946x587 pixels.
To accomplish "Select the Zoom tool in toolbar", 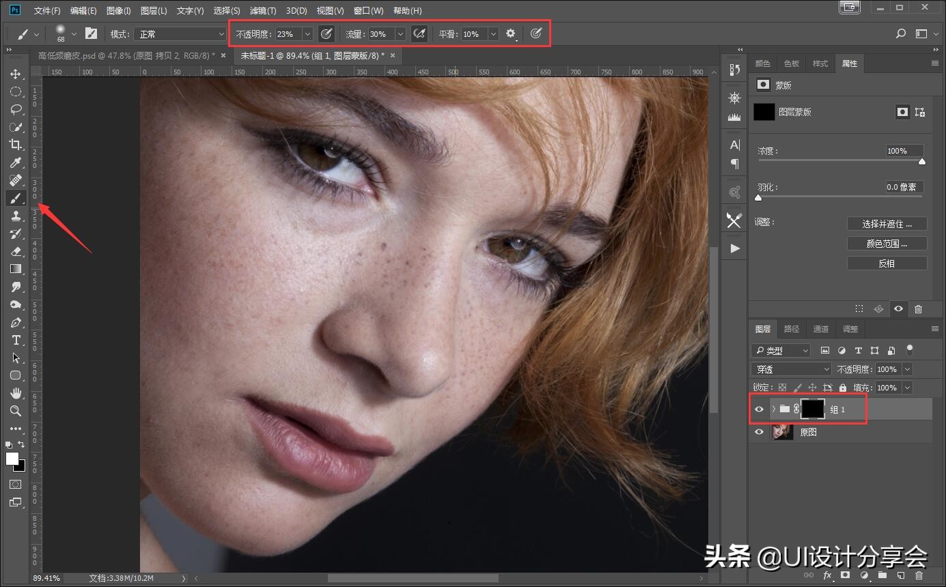I will (15, 411).
